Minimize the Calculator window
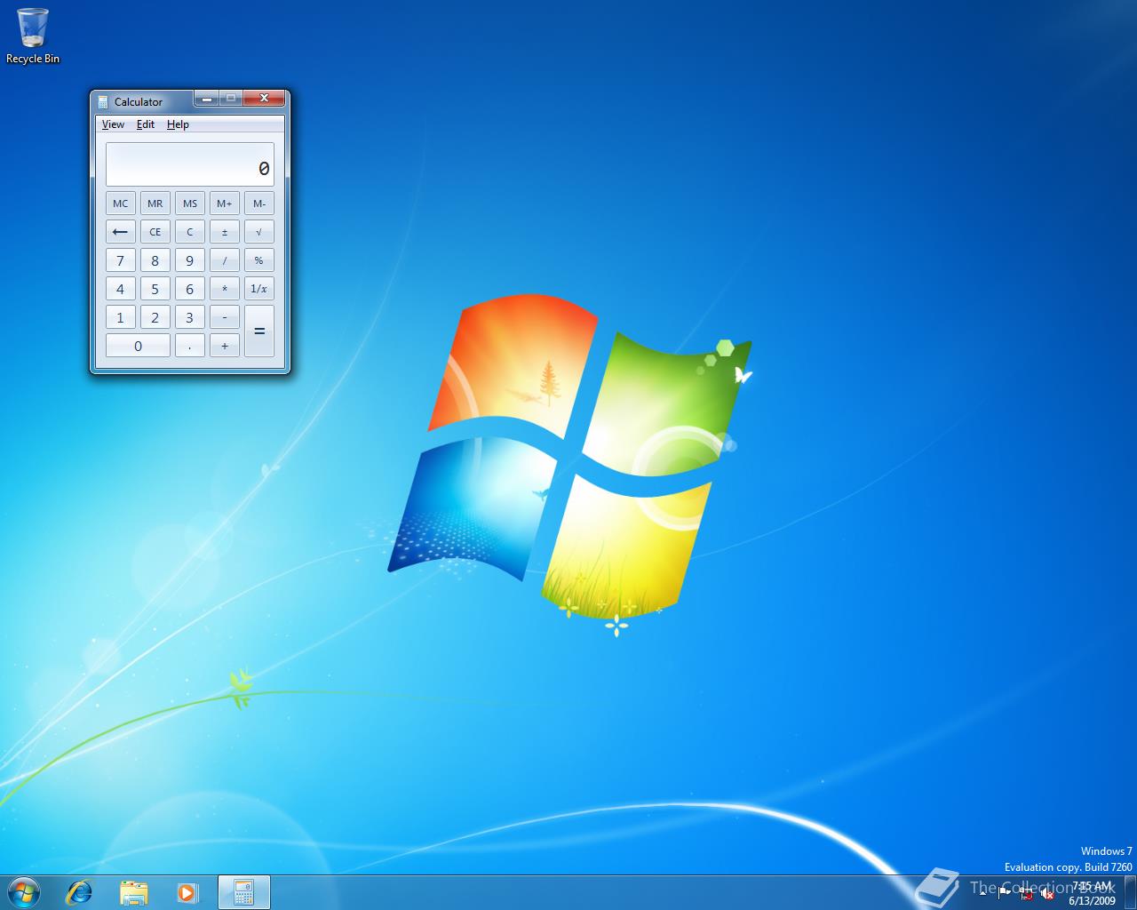Image resolution: width=1137 pixels, height=910 pixels. (x=206, y=99)
